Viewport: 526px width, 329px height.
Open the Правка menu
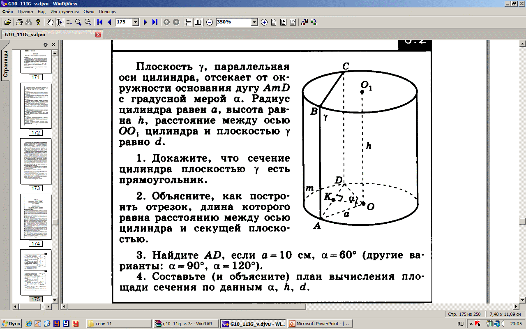[25, 12]
